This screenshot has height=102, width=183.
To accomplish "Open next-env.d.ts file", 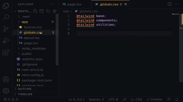I will pos(32,70).
